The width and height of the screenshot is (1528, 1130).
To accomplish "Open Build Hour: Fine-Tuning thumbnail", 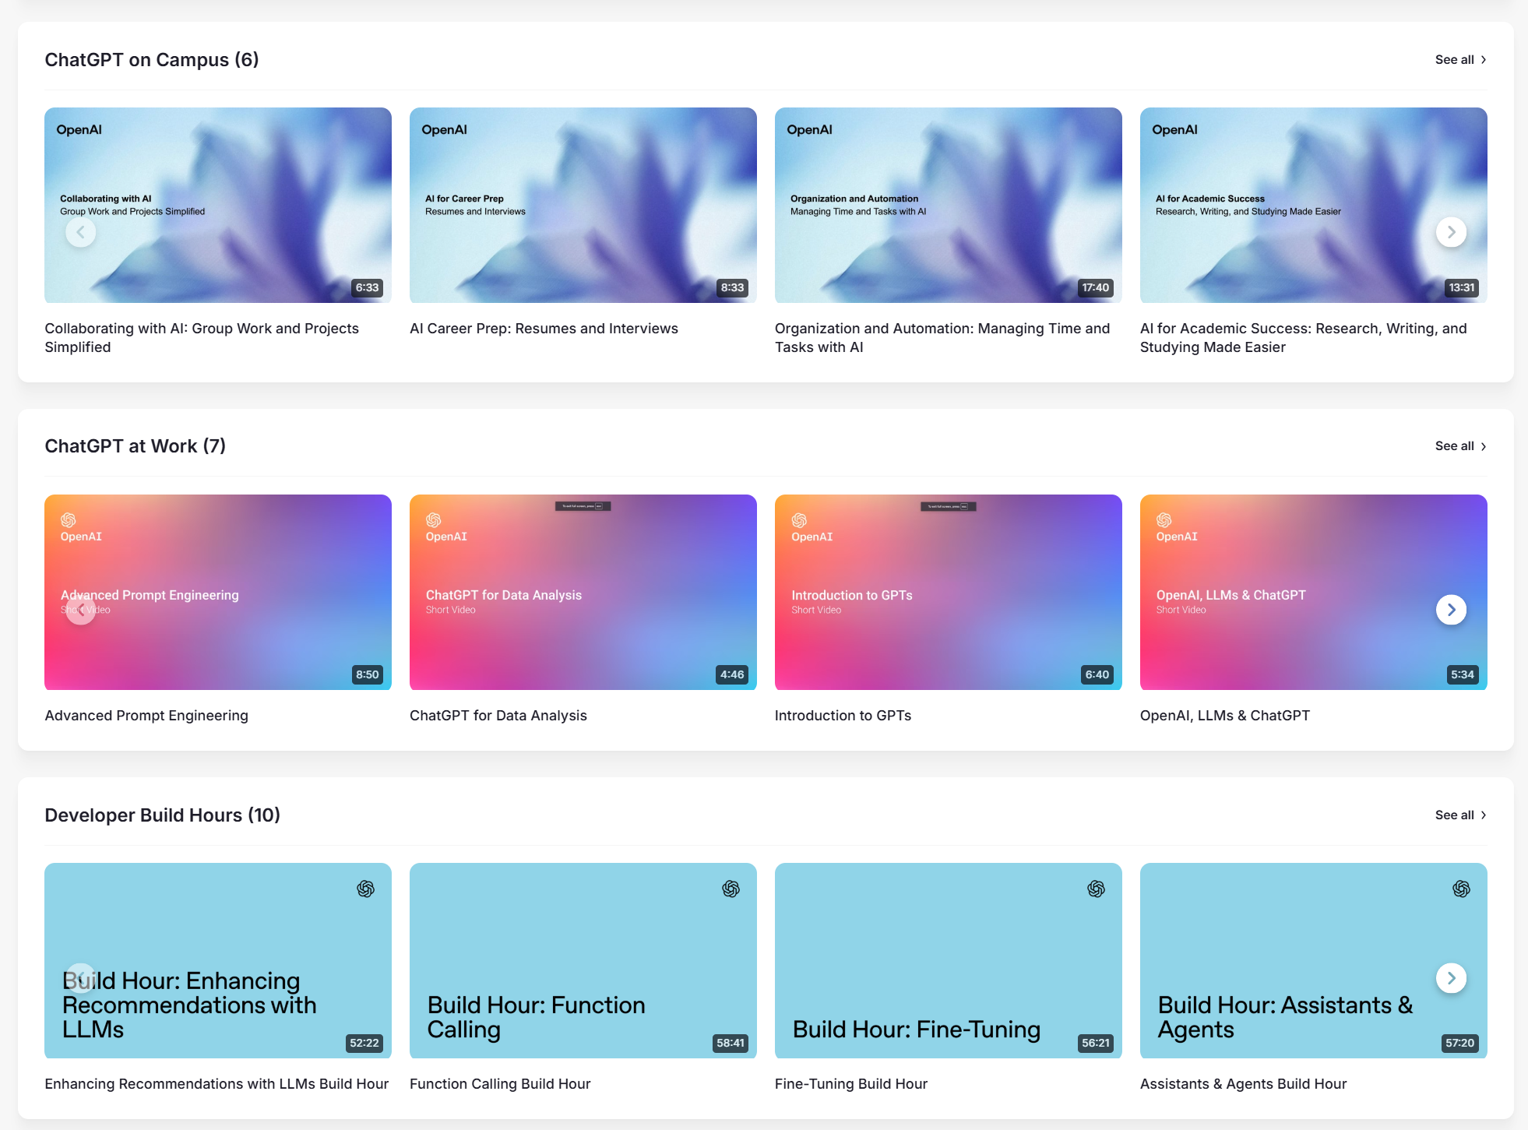I will point(949,960).
